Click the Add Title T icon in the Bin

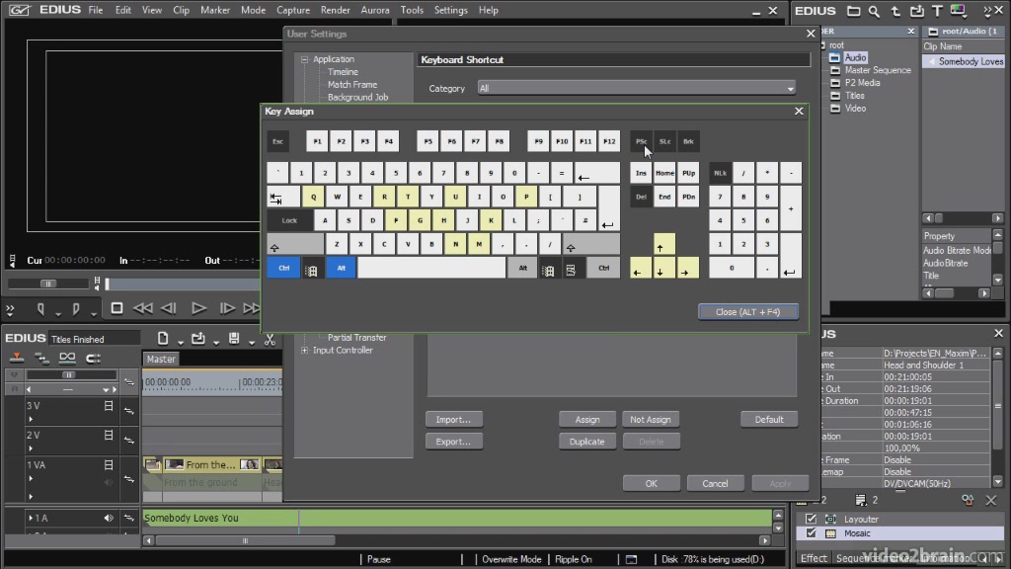point(938,11)
